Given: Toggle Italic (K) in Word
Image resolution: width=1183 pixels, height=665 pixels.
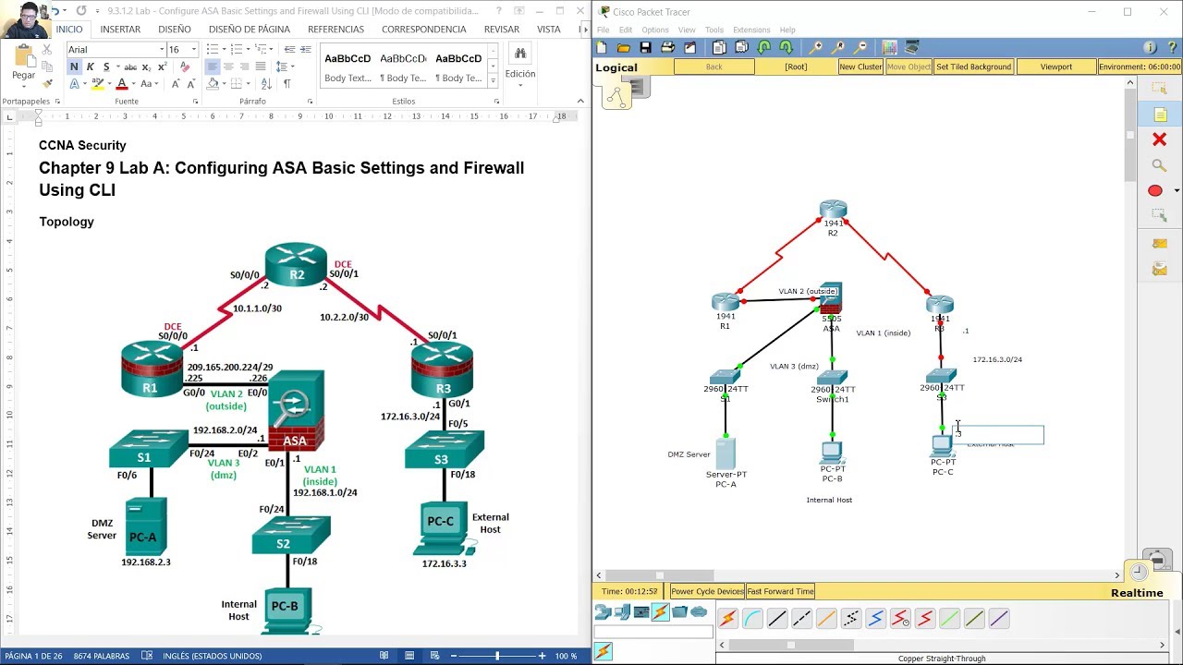Looking at the screenshot, I should 90,66.
